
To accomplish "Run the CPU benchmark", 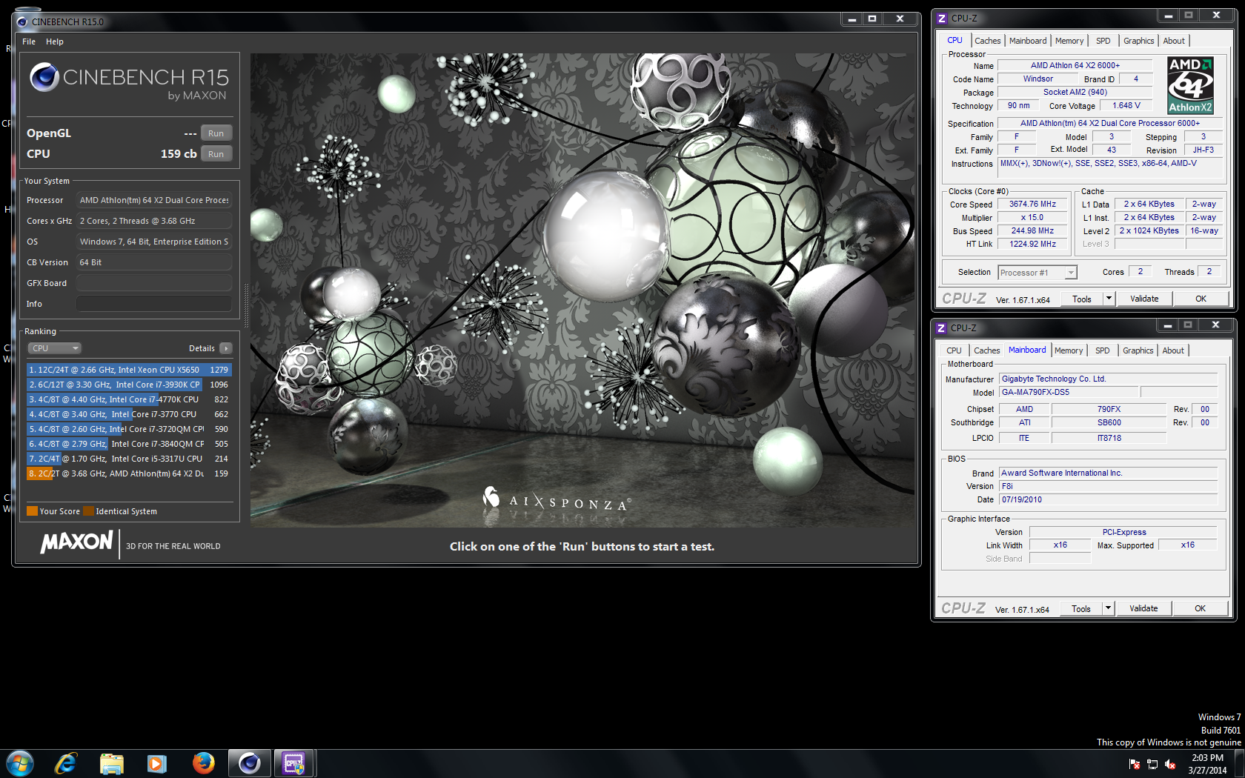I will point(216,154).
